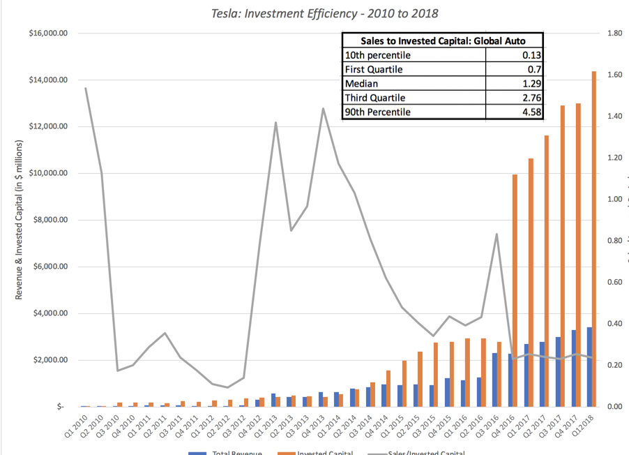Click the 1.60 right axis label
The height and width of the screenshot is (455, 629).
(614, 75)
